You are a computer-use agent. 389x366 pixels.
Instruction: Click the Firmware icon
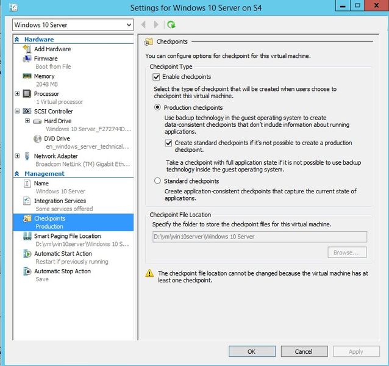tap(27, 59)
